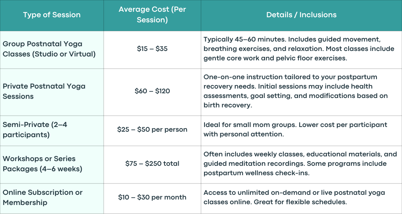Select the Semi-Private (2–4 participants) cell
This screenshot has width=402, height=214.
click(x=52, y=129)
